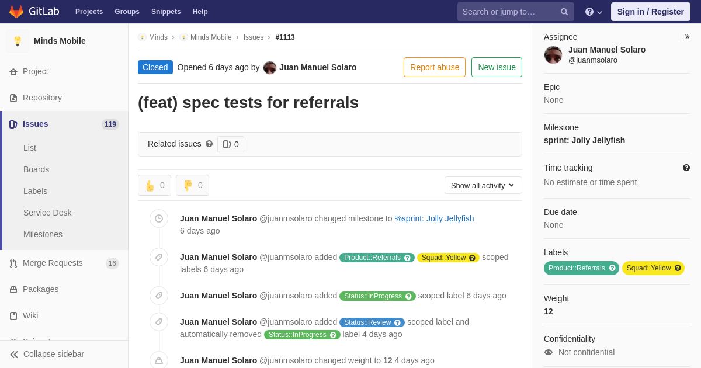Screen dimensions: 701x368
Task: Give a thumbs up reaction
Action: [x=154, y=185]
